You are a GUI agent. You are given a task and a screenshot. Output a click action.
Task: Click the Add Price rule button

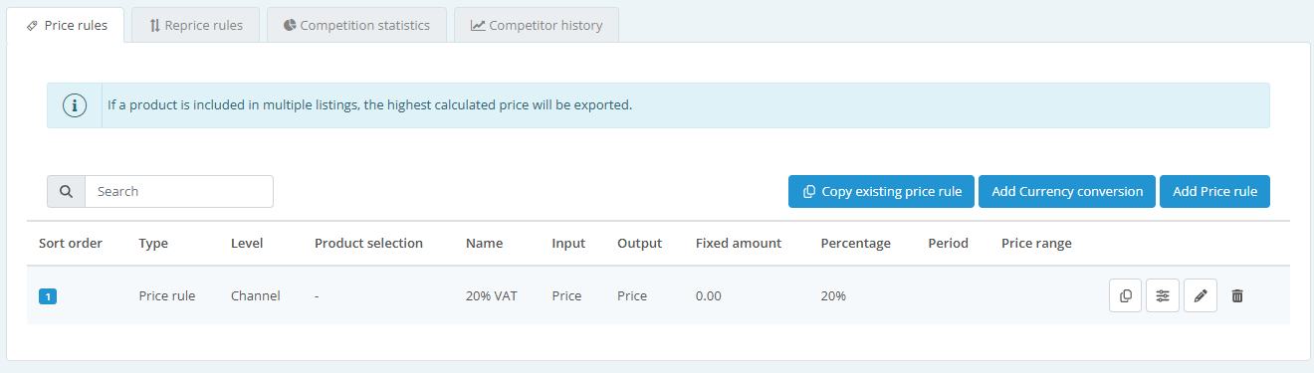pos(1214,191)
